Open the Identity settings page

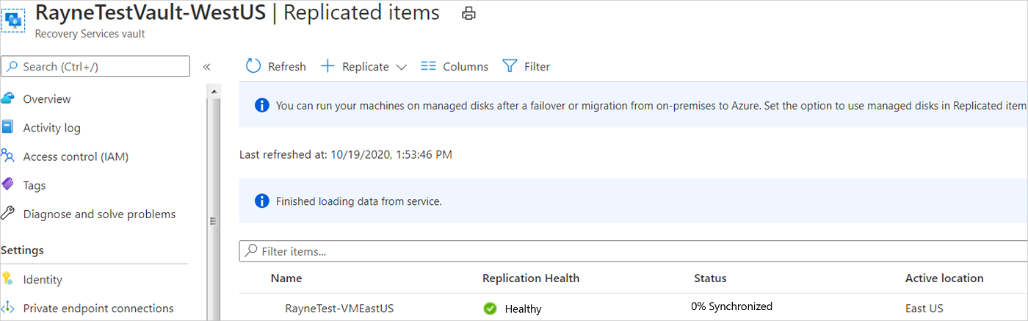[43, 280]
